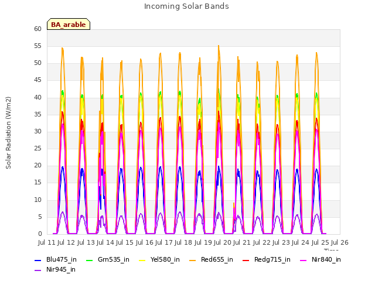Screen dimensions: 375x281
Task: Click the Jul 18 x-axis tick label
Action: [x=183, y=242]
